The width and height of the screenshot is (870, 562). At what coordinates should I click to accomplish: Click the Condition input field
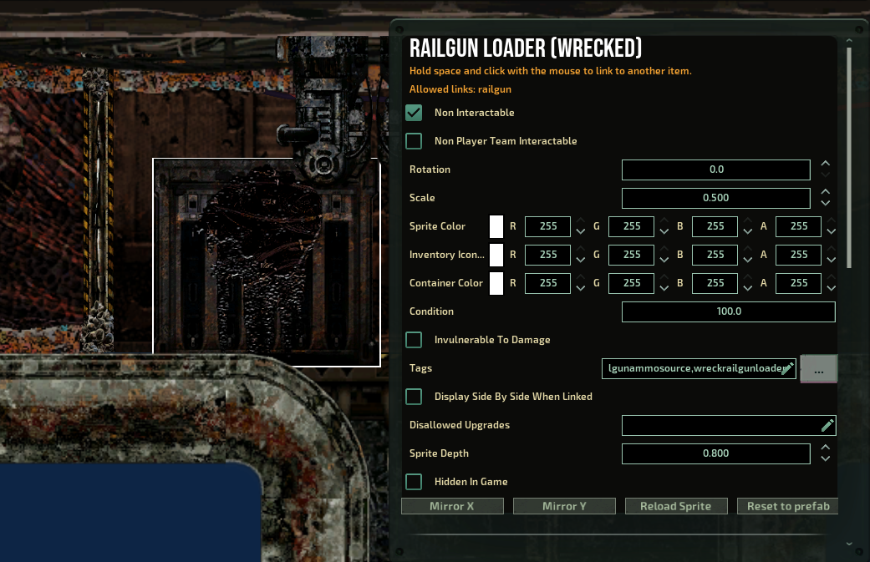728,311
